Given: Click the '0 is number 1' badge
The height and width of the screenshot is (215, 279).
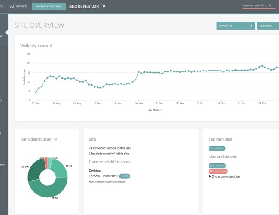Looking at the screenshot, I should click(217, 148).
